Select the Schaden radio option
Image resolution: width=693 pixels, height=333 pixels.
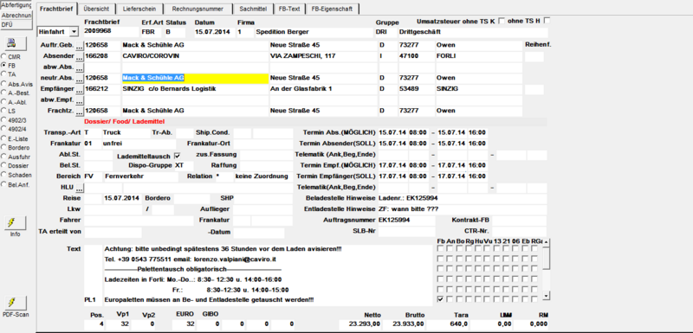pyautogui.click(x=4, y=175)
